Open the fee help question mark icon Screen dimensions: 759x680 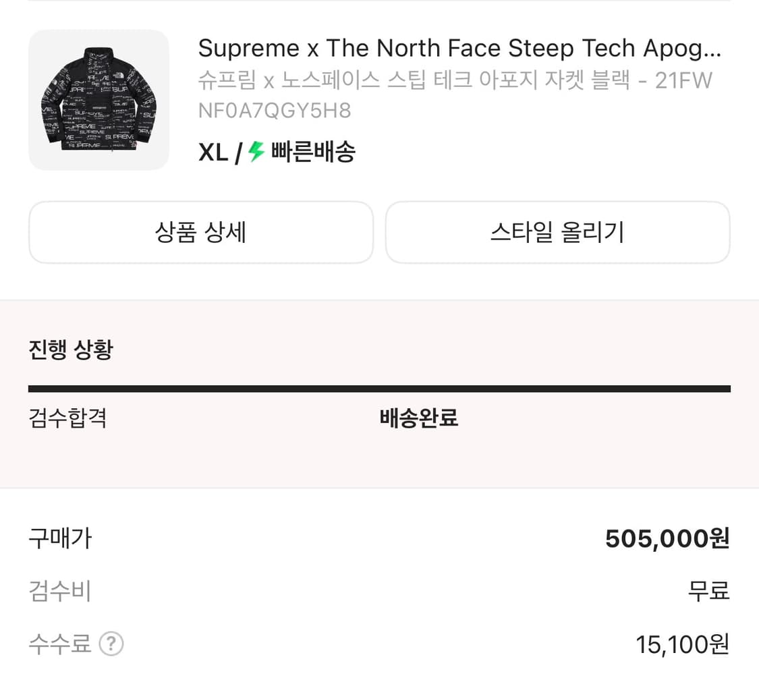[110, 644]
